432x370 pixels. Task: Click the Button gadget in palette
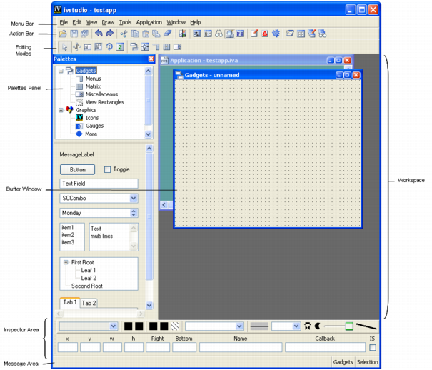(78, 169)
